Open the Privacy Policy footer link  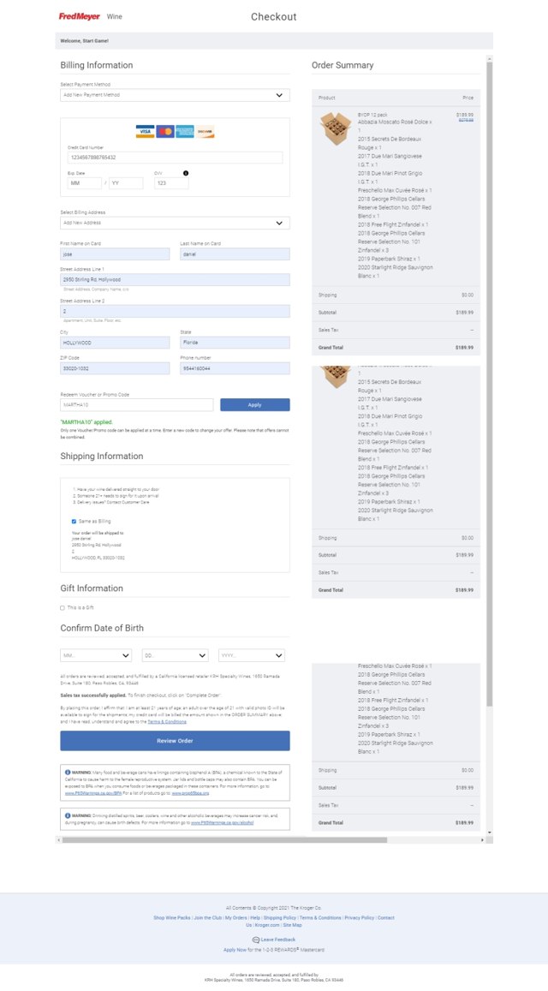pos(359,917)
